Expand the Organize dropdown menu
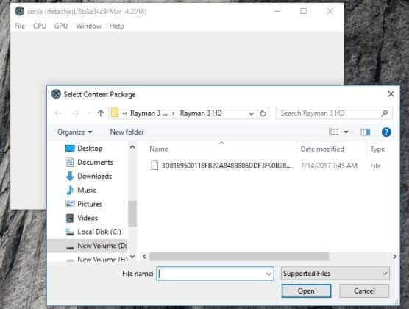Viewport: 409px width, 309px height. (74, 132)
